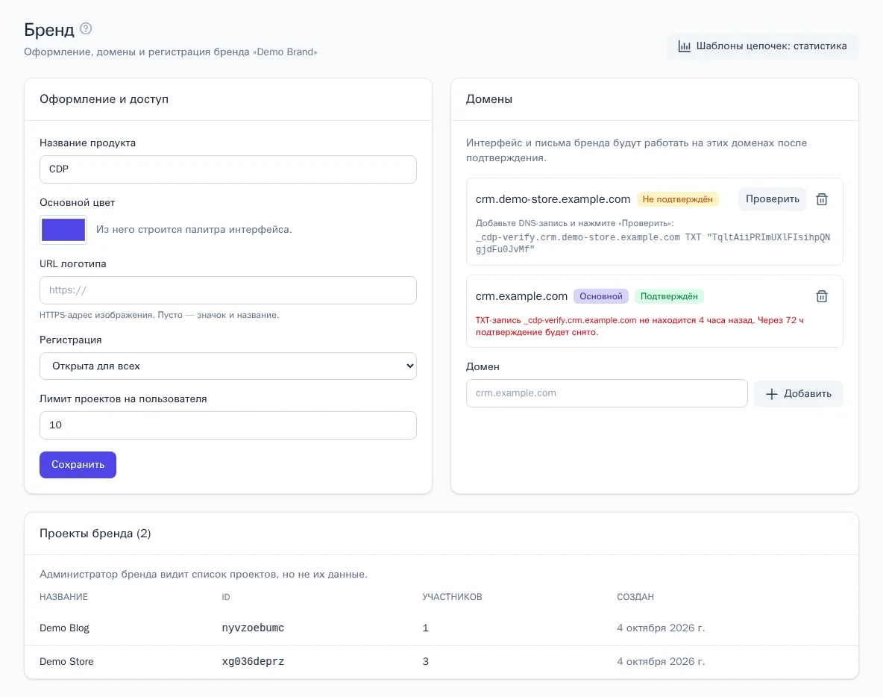Click «Проверить» for crm.demo-store.example.com
This screenshot has height=697, width=883.
[772, 199]
